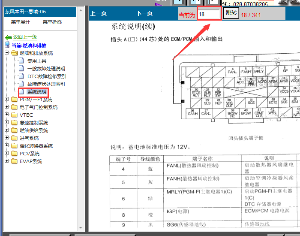Click the FANL(散热器风扇控制) table cell

point(202,169)
